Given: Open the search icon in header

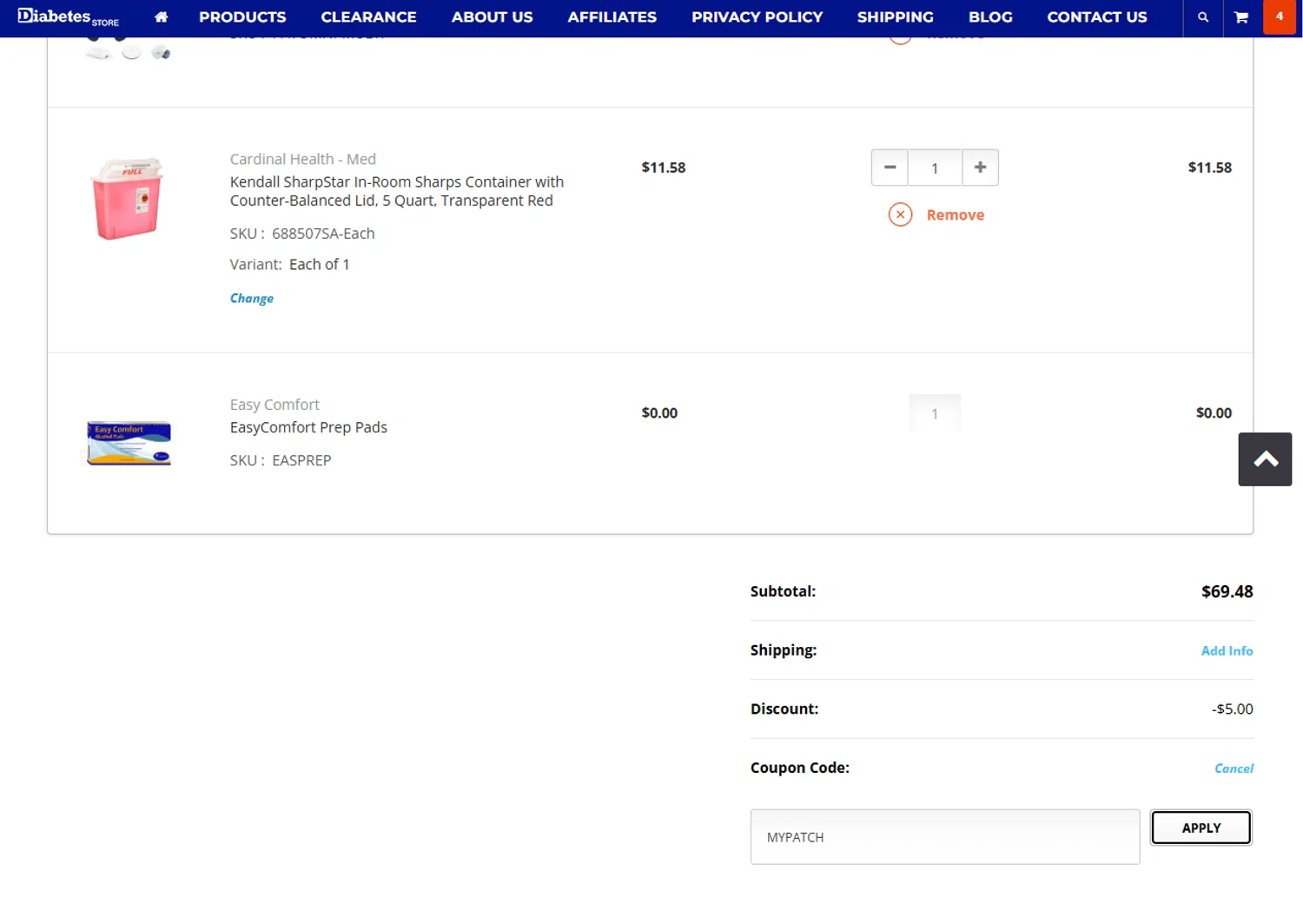Looking at the screenshot, I should click(x=1202, y=16).
